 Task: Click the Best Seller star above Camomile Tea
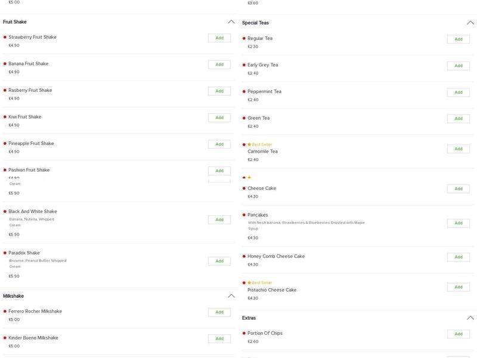(249, 144)
